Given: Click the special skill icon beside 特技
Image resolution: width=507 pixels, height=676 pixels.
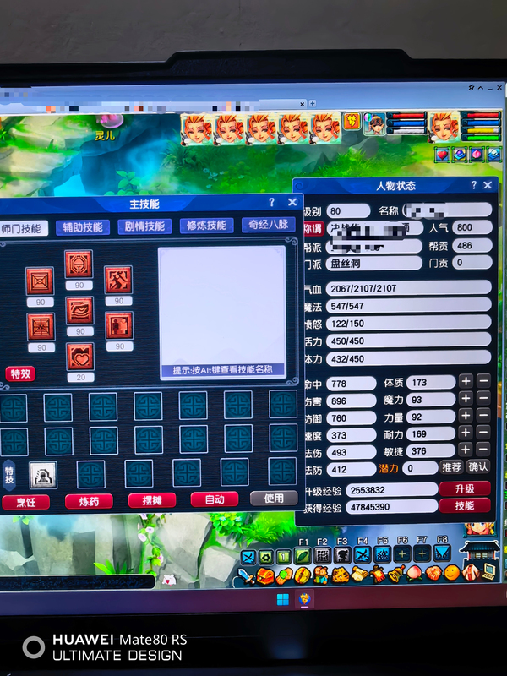Looking at the screenshot, I should (x=42, y=474).
